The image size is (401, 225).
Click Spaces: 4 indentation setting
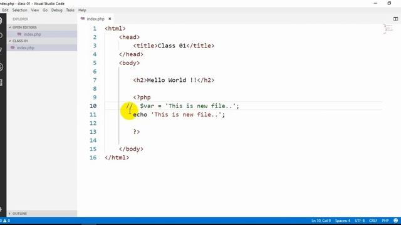click(343, 221)
